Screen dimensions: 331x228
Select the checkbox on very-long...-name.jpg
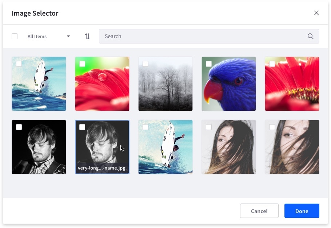coord(82,127)
